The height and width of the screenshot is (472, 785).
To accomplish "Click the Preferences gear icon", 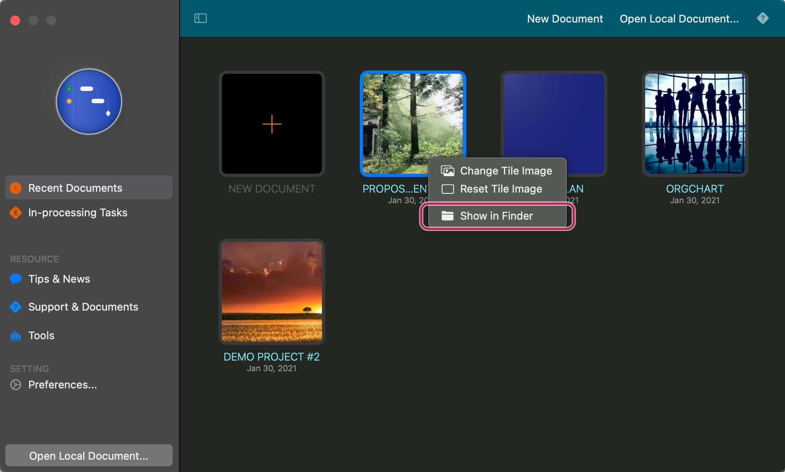I will [x=16, y=385].
